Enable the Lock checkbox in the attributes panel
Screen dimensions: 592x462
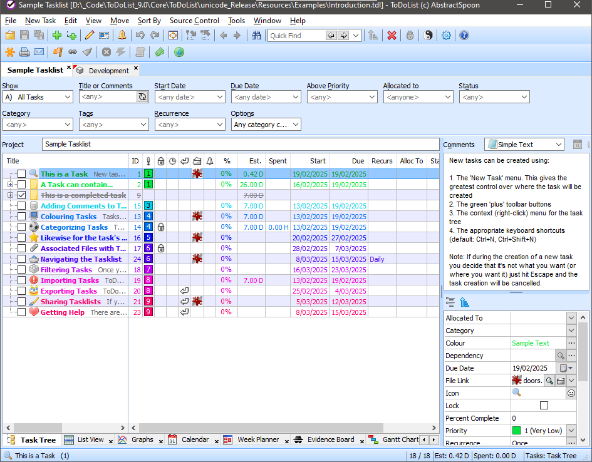coord(544,406)
